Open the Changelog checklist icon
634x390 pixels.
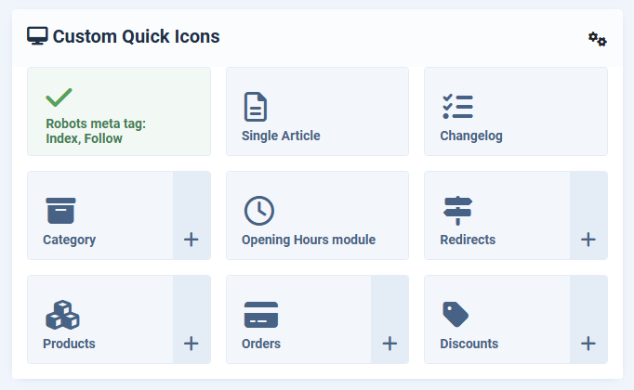[457, 106]
